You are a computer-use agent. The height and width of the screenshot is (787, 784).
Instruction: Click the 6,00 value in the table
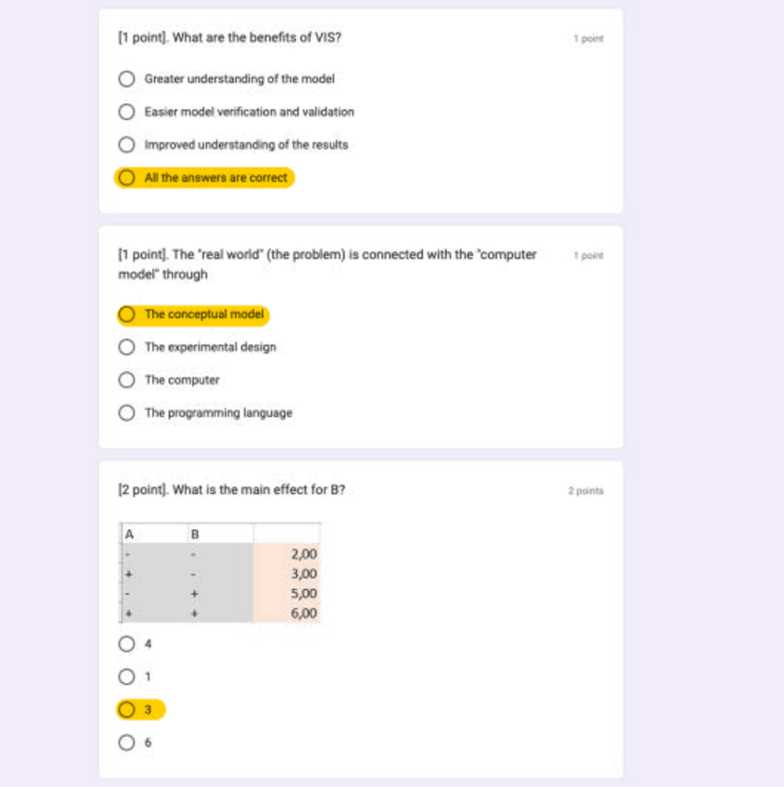click(x=303, y=613)
